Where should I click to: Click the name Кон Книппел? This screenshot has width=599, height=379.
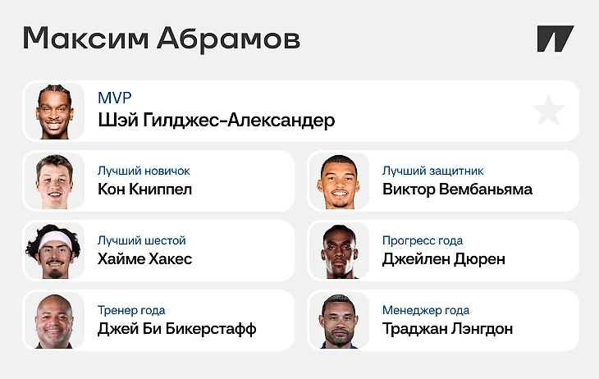[x=144, y=189]
